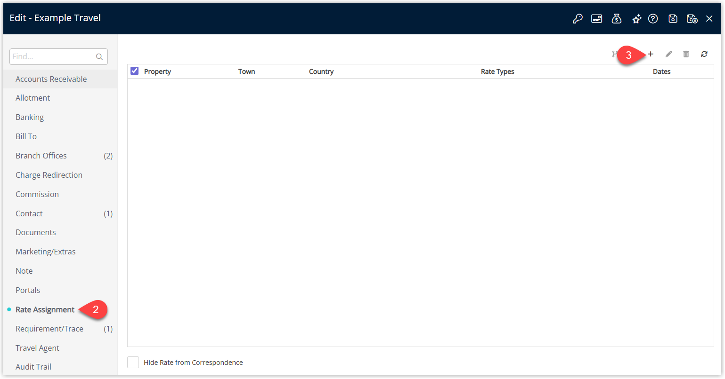Go to the Contact section
The width and height of the screenshot is (725, 379).
pos(60,213)
